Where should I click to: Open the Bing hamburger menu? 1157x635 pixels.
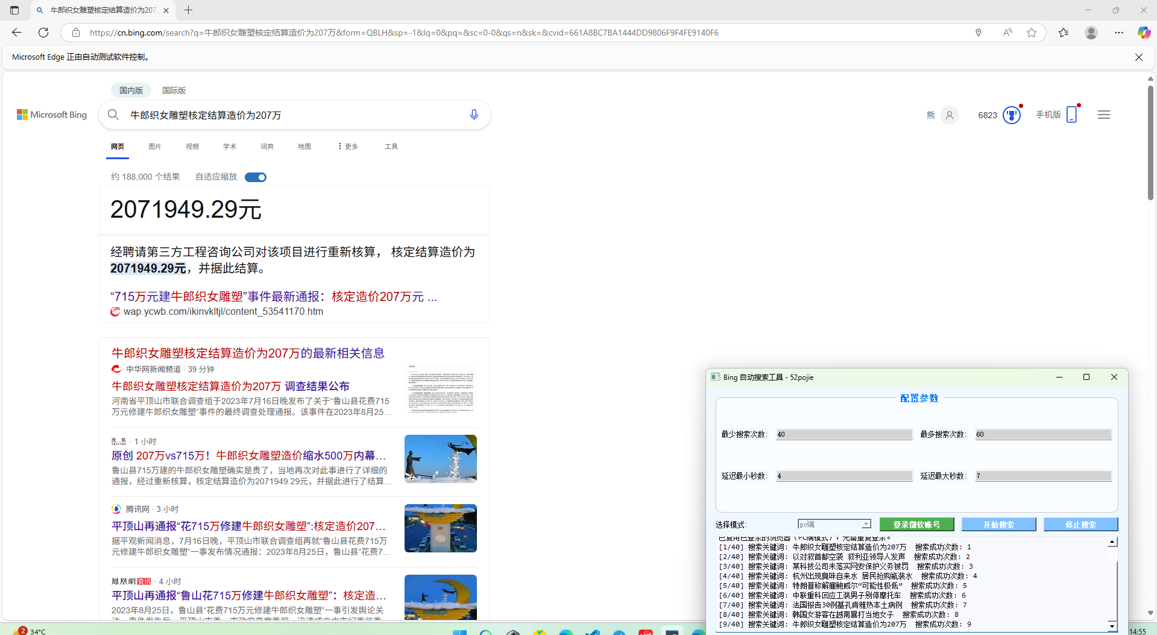(x=1103, y=115)
